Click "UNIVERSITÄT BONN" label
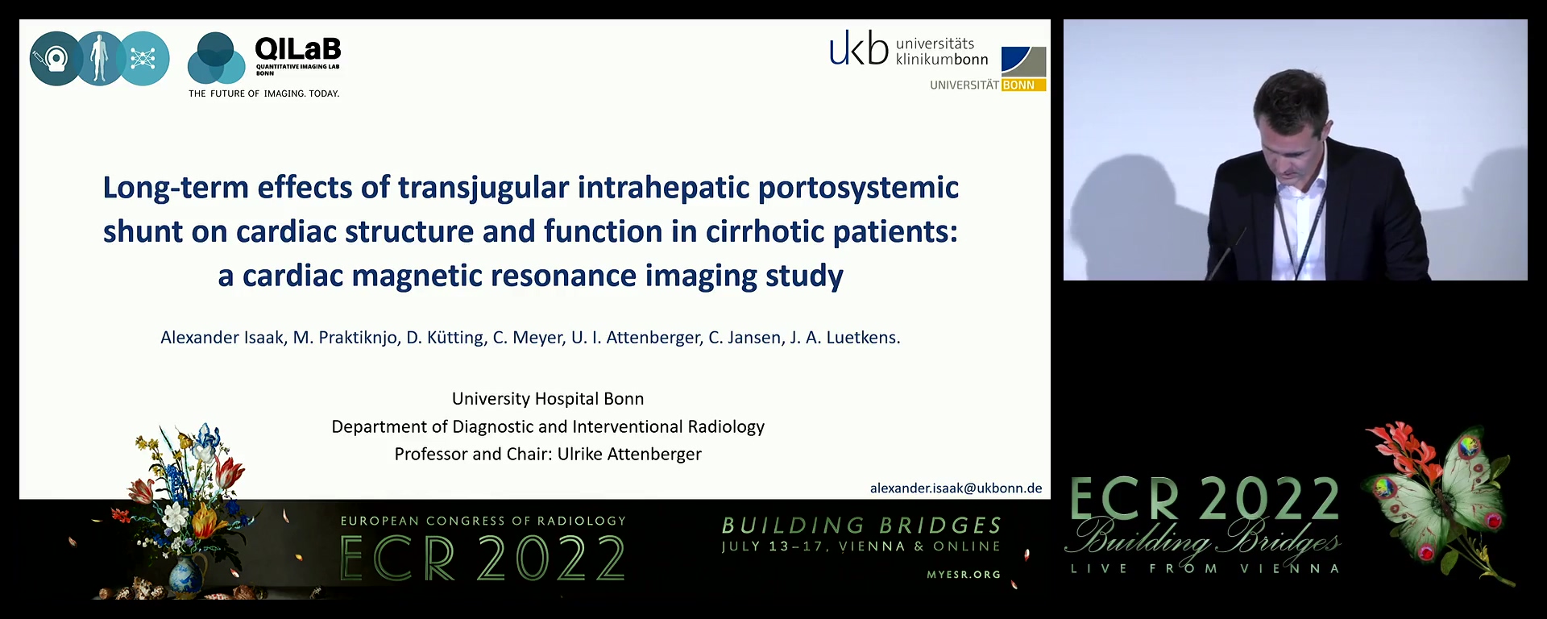 click(987, 85)
